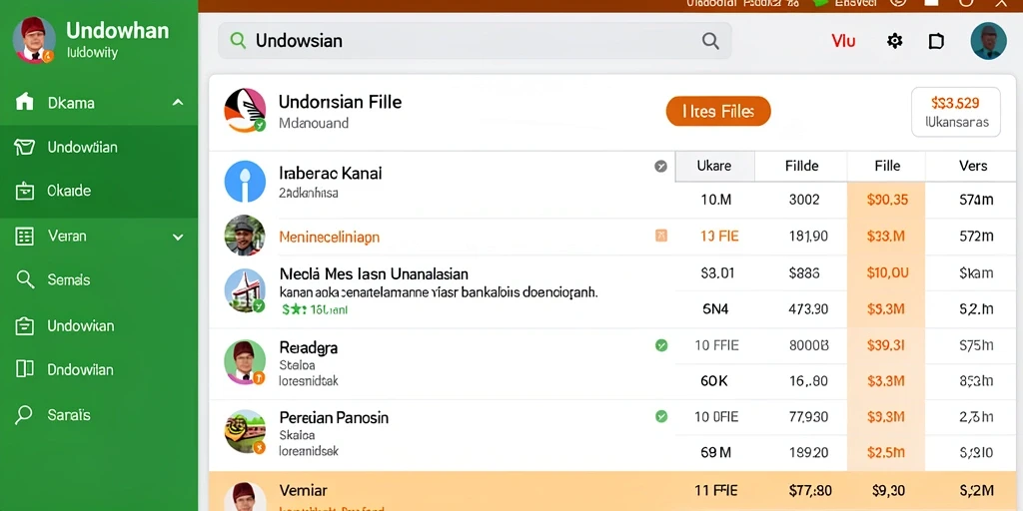The image size is (1023, 511).
Task: Click the 60K cell
Action: [713, 380]
